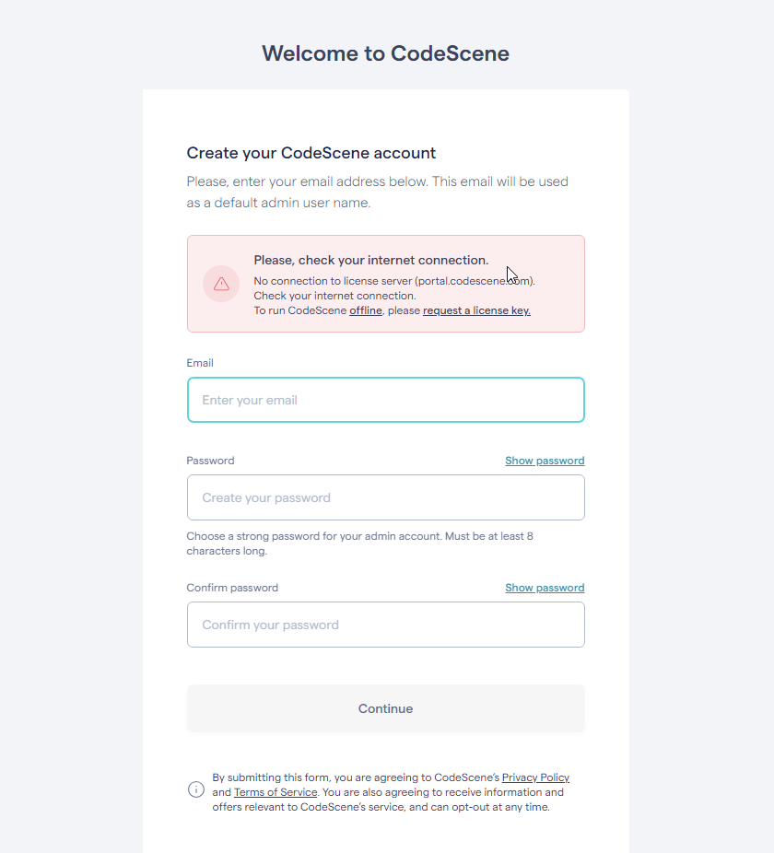Click the Create your CodeScene account heading
The height and width of the screenshot is (853, 774).
pos(311,153)
